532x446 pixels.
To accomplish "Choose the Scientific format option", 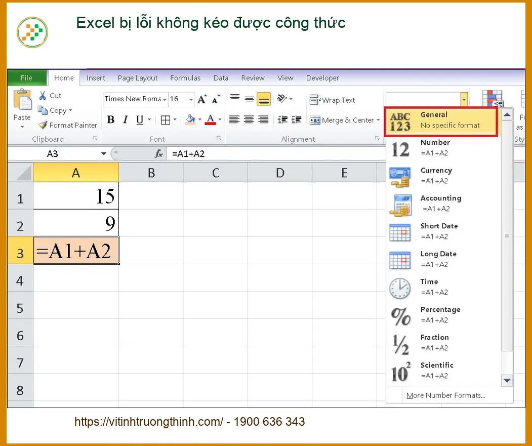I will (x=443, y=371).
